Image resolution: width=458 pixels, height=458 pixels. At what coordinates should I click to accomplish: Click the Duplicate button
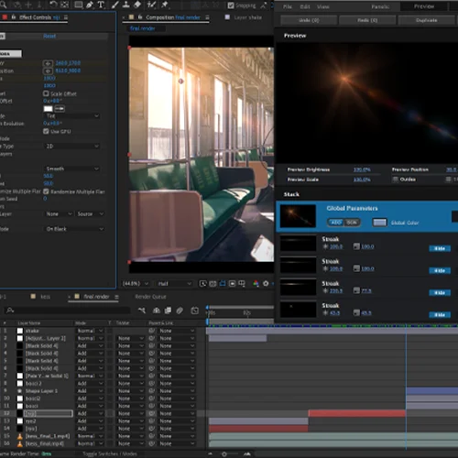426,20
